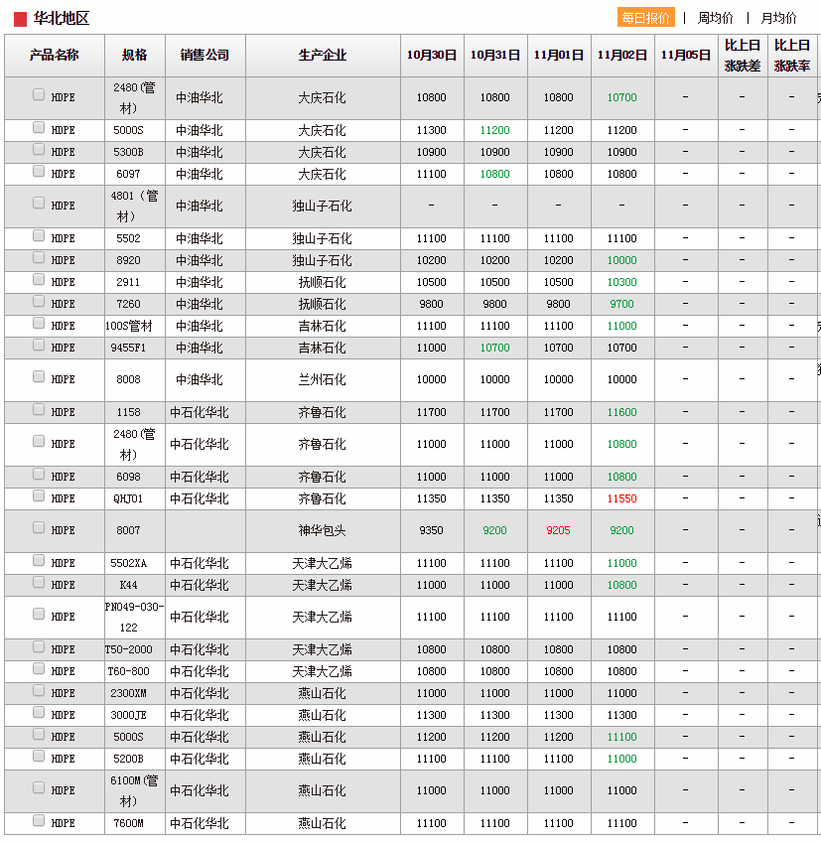Viewport: 821px width, 842px height.
Task: Click green 11200 in 大庆石化 5000S row
Action: click(x=495, y=130)
